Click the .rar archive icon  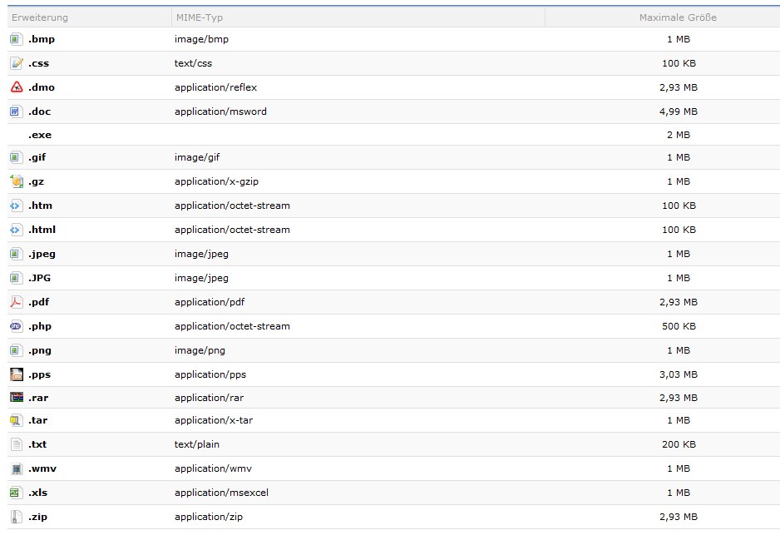pyautogui.click(x=16, y=398)
